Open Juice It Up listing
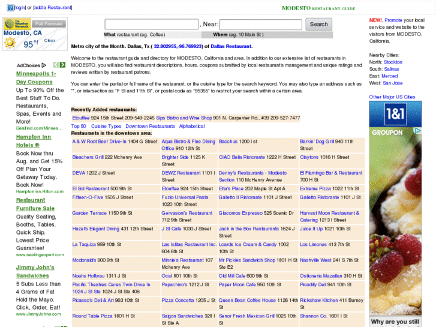436x327 pixels. [x=311, y=229]
